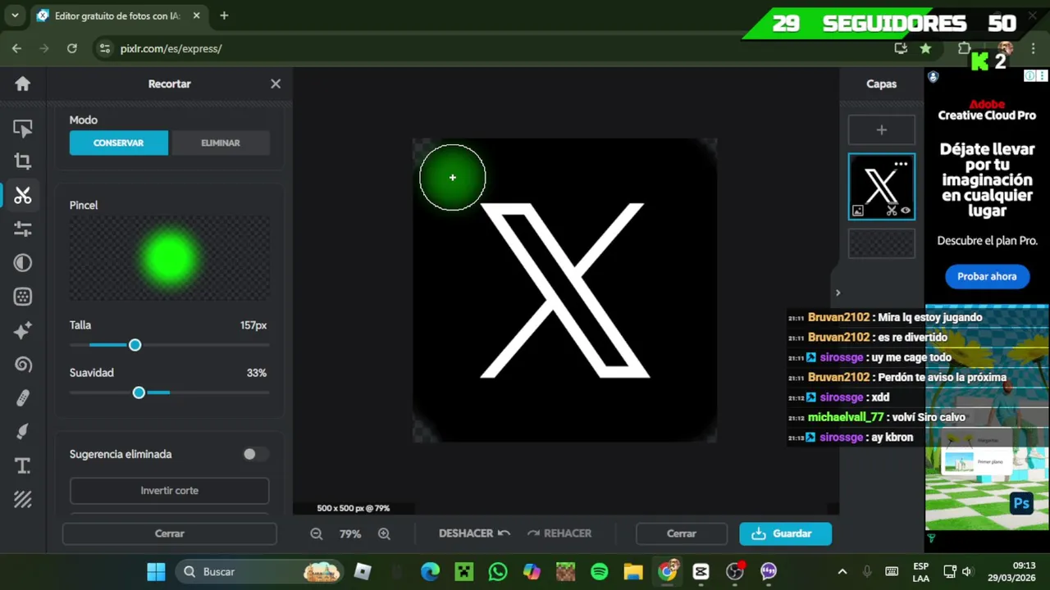Toggle the X layer's eye visibility

906,211
